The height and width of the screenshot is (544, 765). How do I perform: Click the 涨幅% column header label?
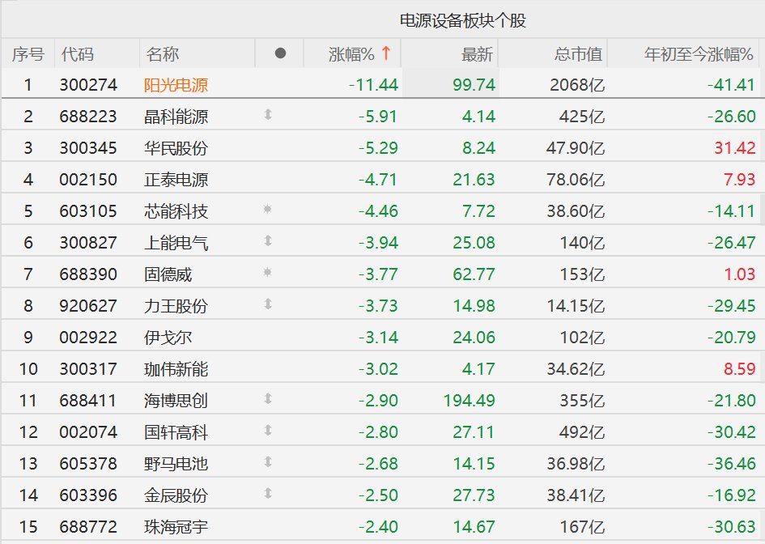pyautogui.click(x=351, y=53)
